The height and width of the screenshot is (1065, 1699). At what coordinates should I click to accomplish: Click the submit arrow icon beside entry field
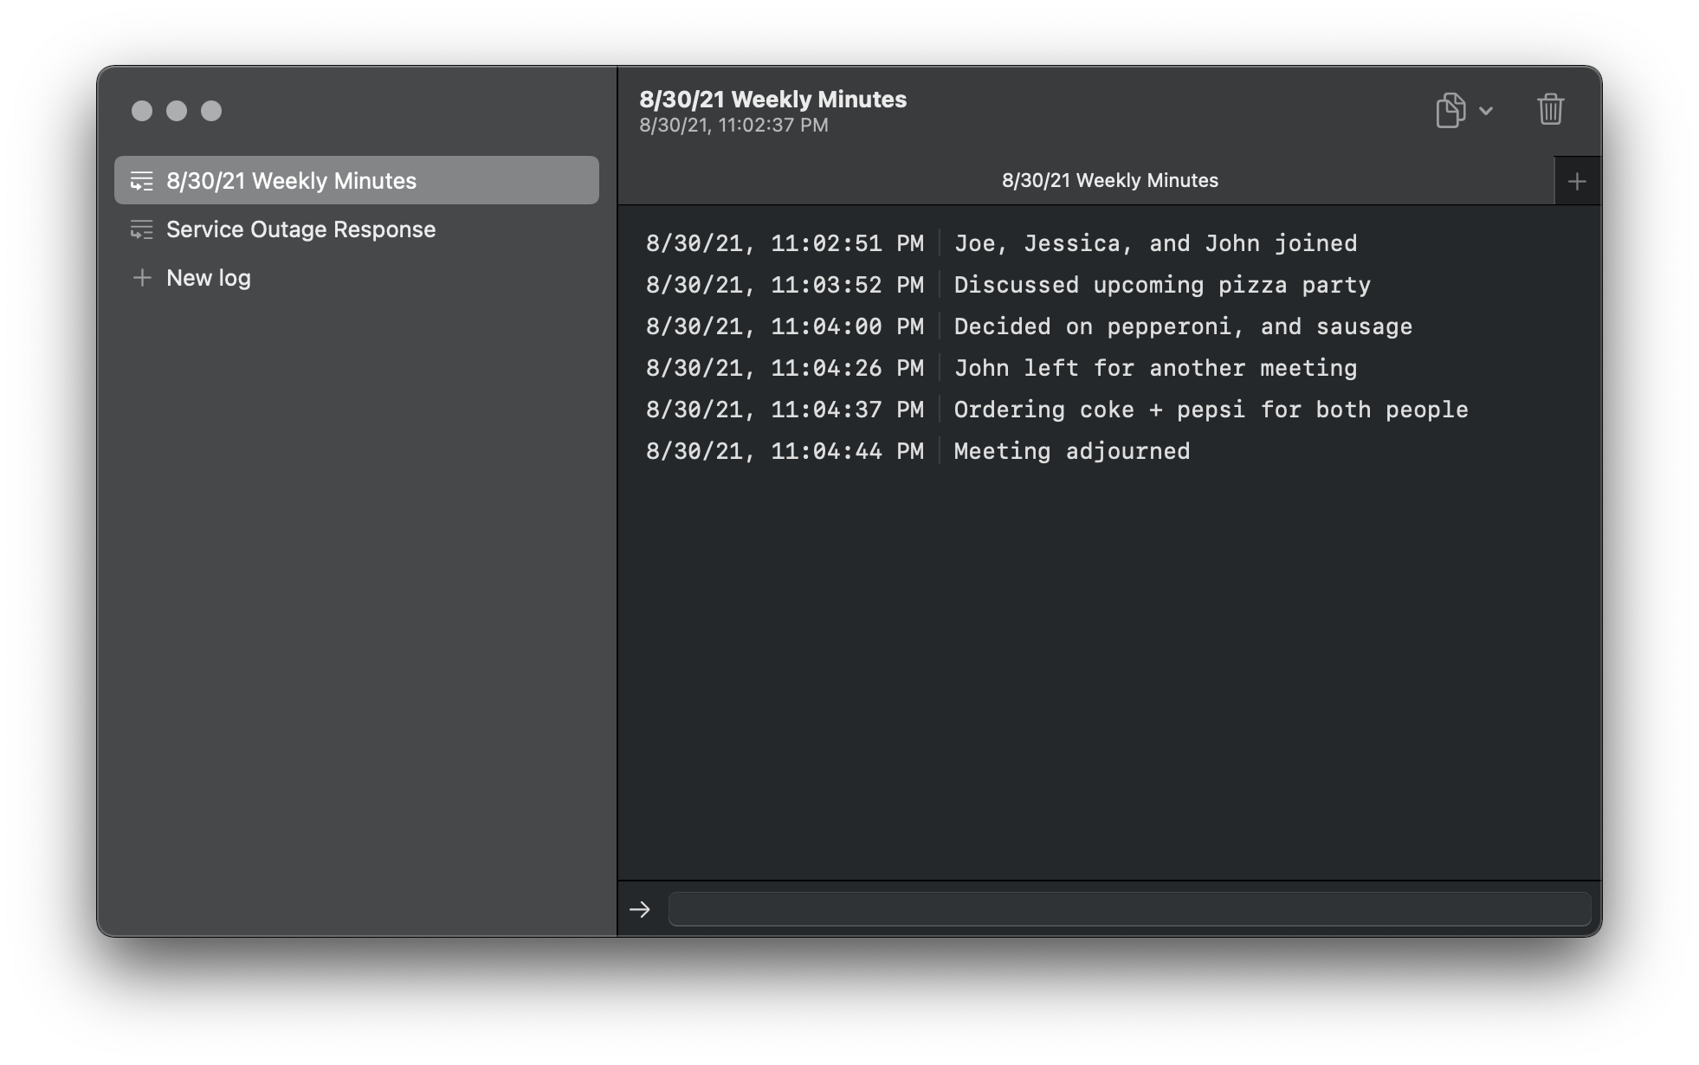640,909
